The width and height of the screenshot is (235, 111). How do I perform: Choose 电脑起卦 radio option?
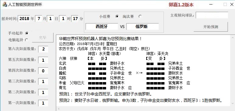tap(26, 40)
